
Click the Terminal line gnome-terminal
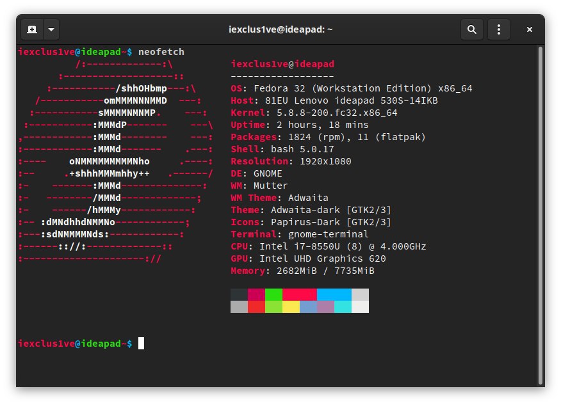(x=300, y=234)
